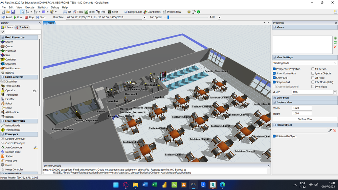Switch to the Toolbox tab
Screen dimensions: 338x190
[x=22, y=27]
